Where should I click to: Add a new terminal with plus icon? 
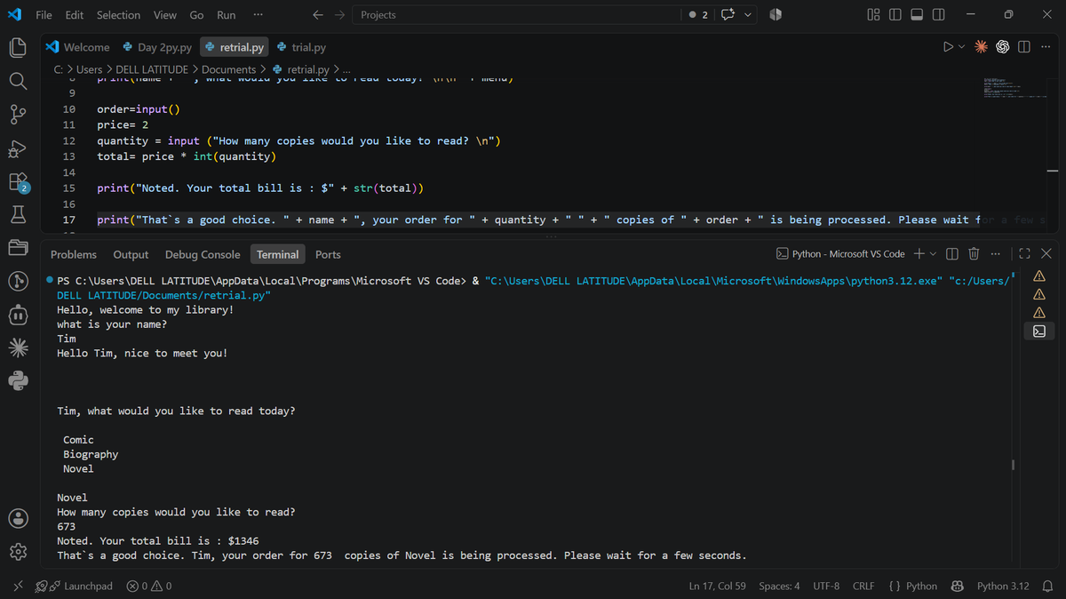coord(919,254)
